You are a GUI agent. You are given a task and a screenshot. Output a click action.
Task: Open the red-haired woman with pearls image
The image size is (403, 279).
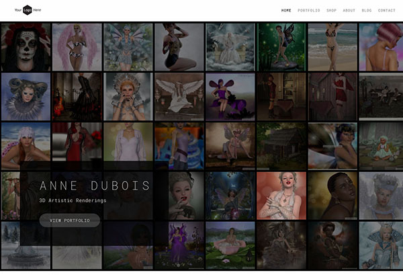pos(281,195)
